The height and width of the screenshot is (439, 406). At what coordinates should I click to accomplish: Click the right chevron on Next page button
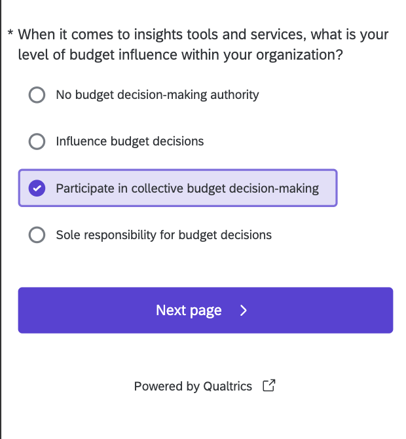(244, 311)
